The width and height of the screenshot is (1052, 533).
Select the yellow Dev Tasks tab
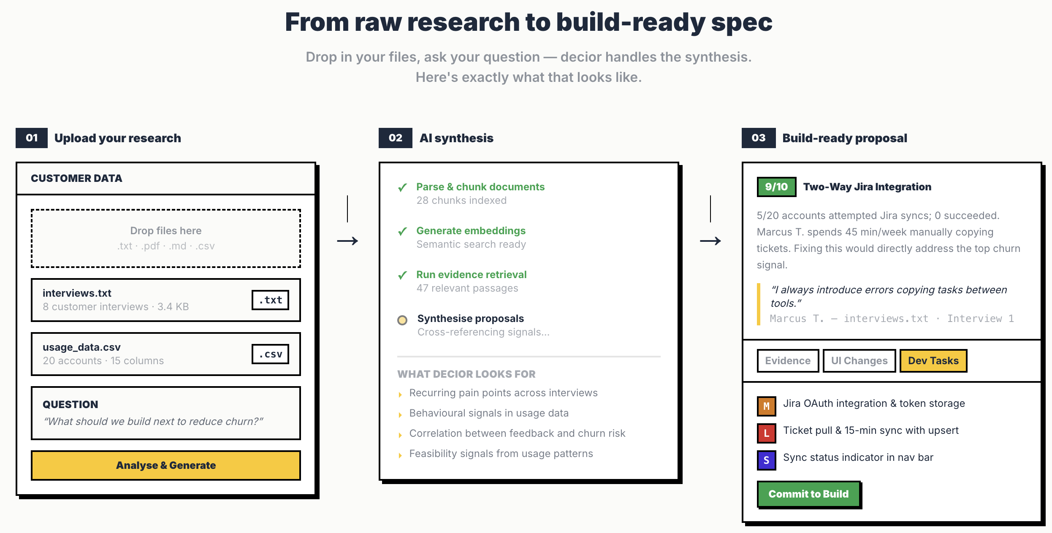click(933, 361)
